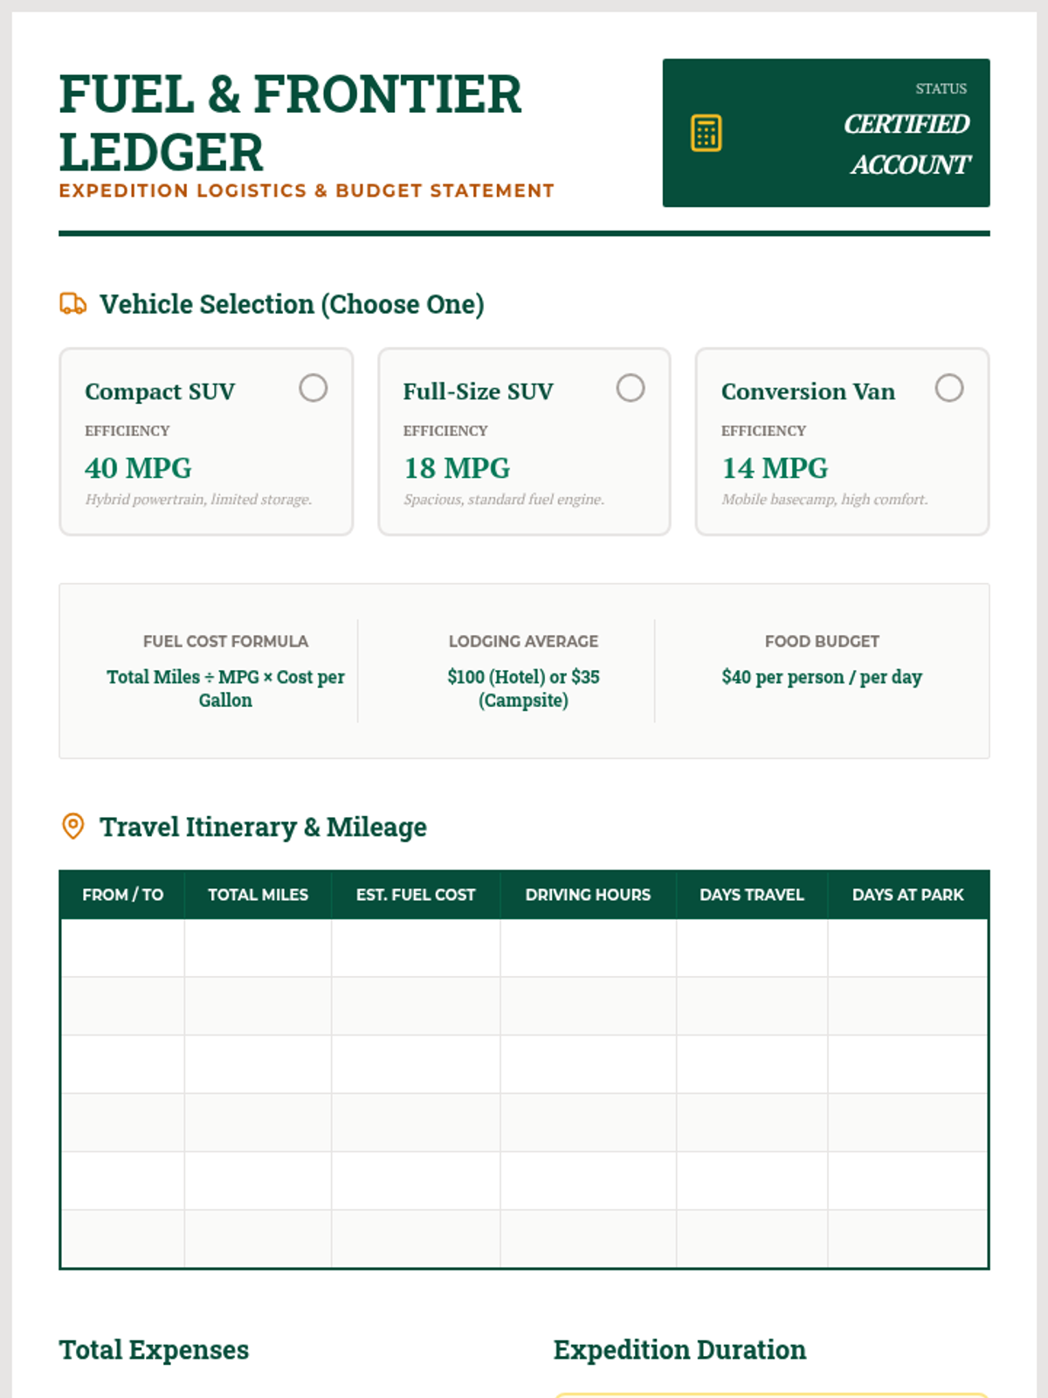Image resolution: width=1048 pixels, height=1398 pixels.
Task: Click the 40 MPG efficiency value
Action: [138, 468]
